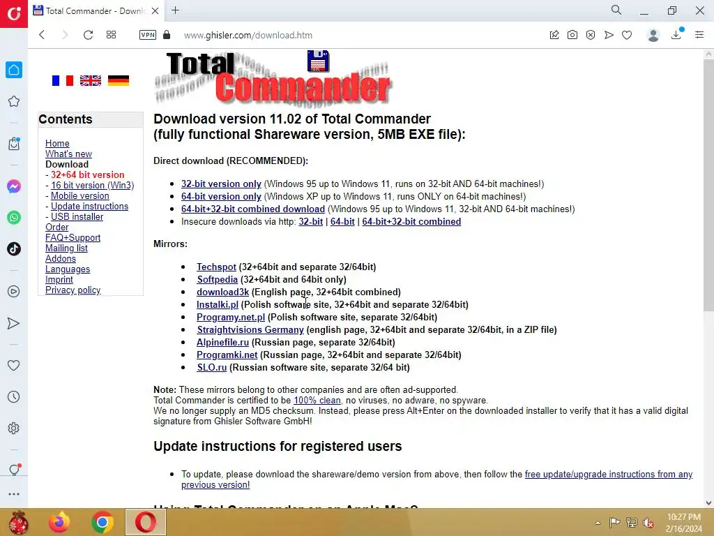Open the Techspot mirror link

(216, 267)
